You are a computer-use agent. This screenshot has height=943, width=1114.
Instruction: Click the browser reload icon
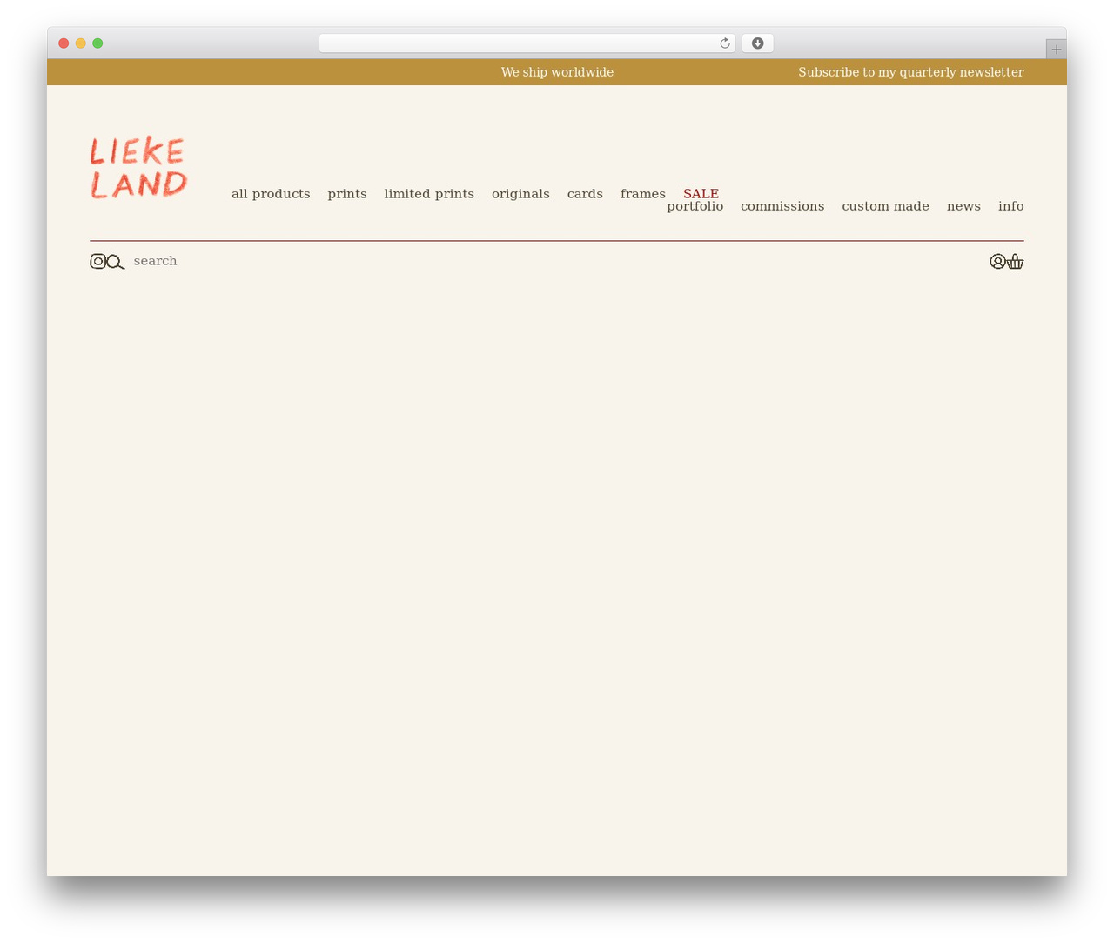tap(724, 43)
